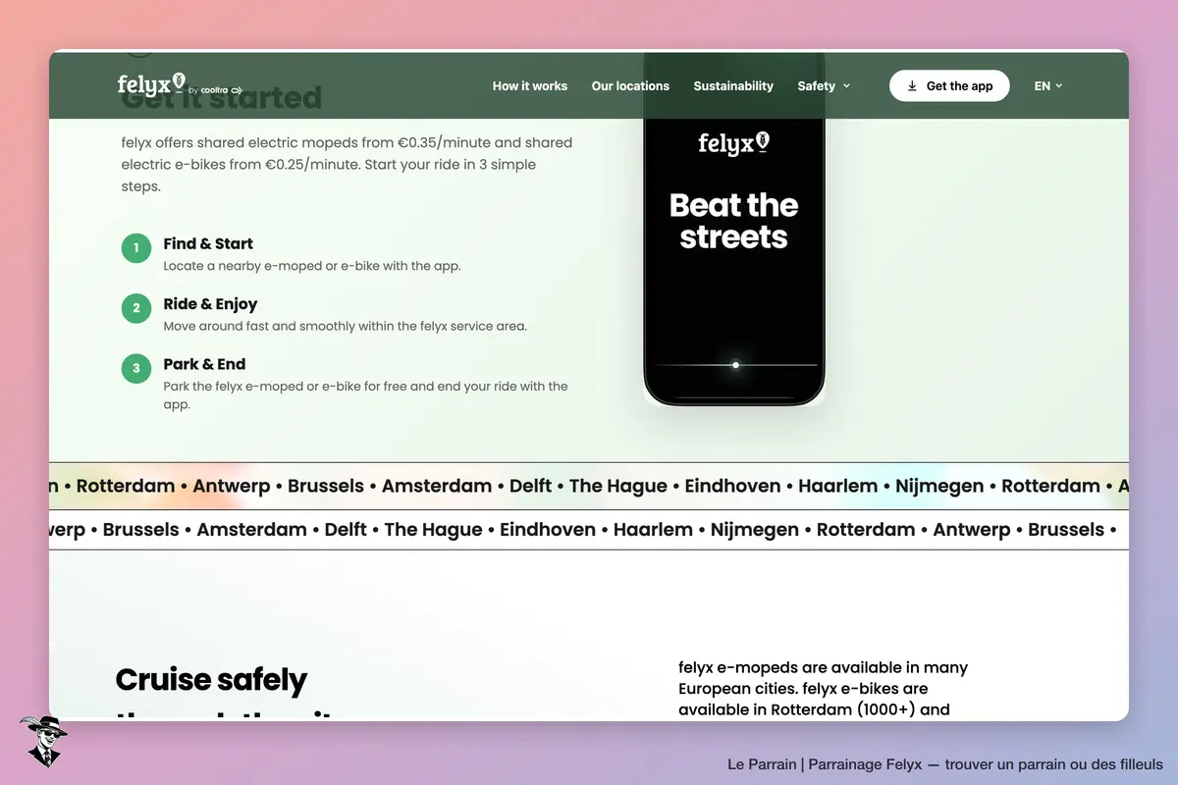Expand the Safety dropdown menu
Screen dimensions: 1178x785
824,86
